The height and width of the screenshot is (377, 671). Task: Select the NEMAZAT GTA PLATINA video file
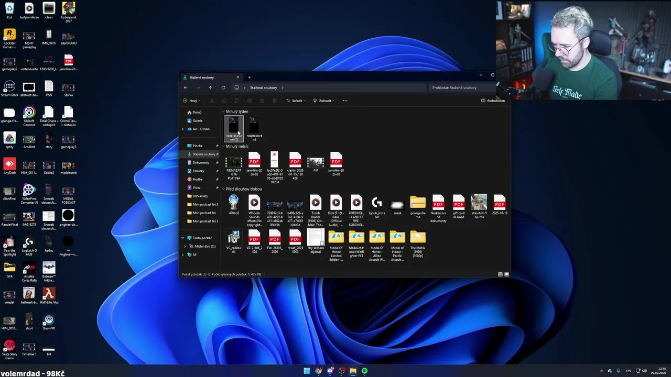click(234, 167)
